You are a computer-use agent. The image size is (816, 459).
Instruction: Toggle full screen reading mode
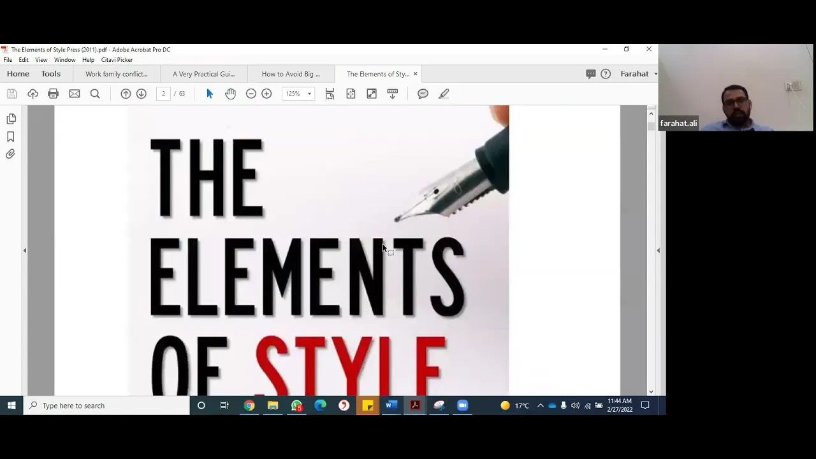coord(372,94)
